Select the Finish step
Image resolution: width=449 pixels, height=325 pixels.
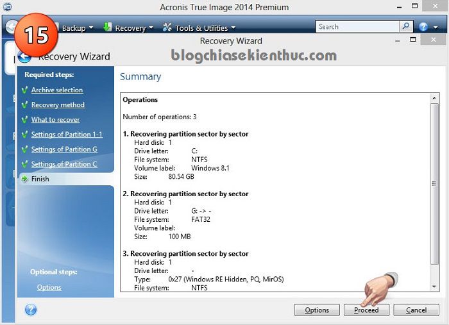[67, 179]
